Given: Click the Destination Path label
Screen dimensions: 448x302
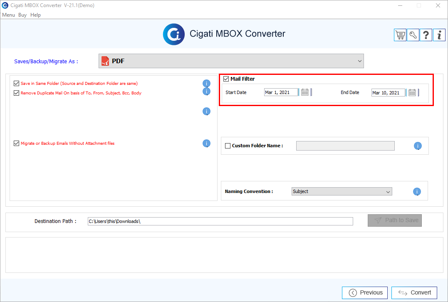Looking at the screenshot, I should click(x=55, y=221).
